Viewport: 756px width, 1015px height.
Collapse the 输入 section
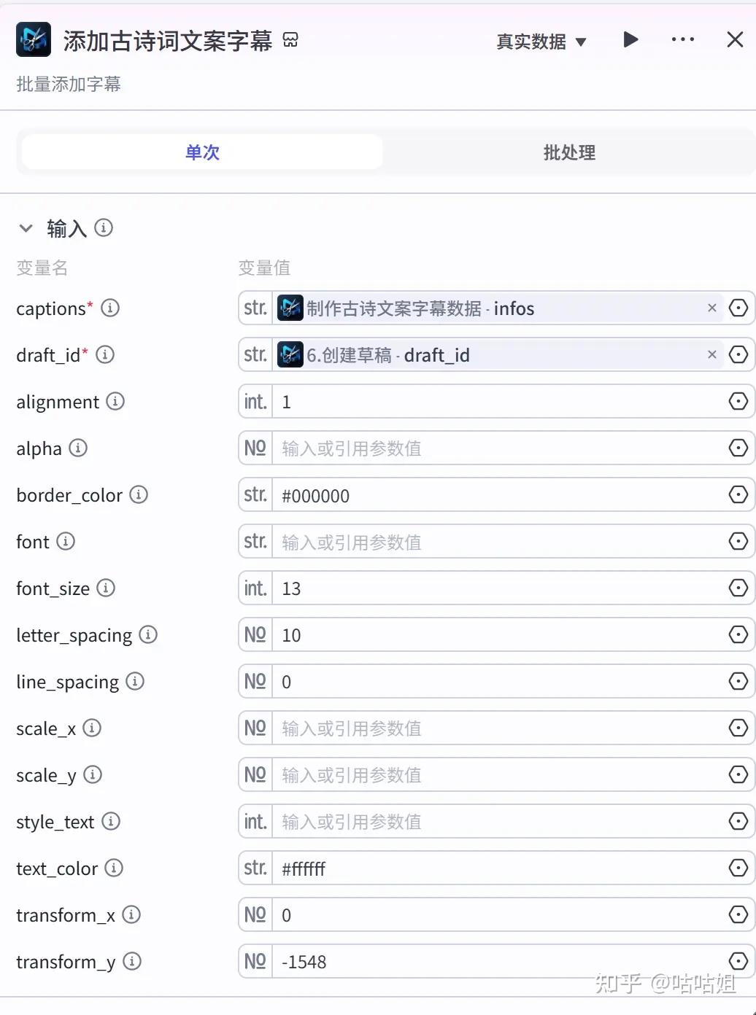click(x=26, y=228)
